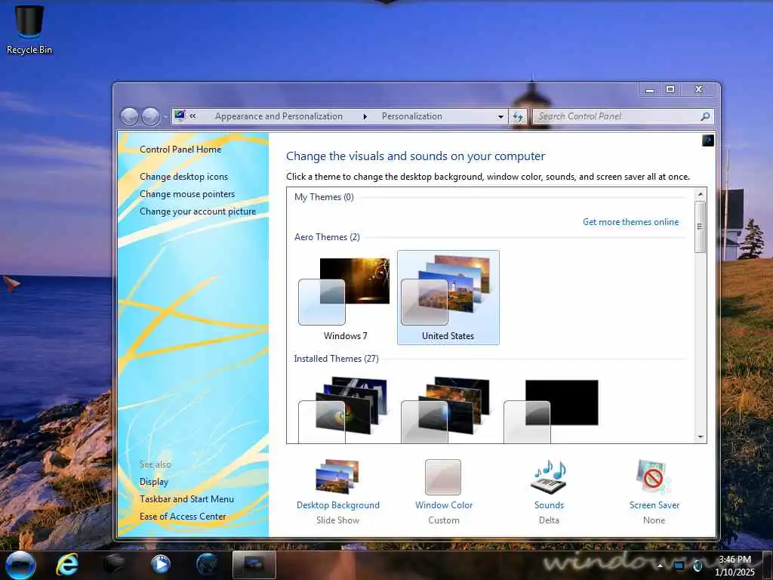Click Change your account picture link
The height and width of the screenshot is (580, 773).
click(x=198, y=211)
